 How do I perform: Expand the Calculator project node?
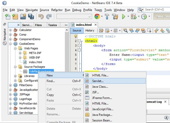click(x=10, y=30)
